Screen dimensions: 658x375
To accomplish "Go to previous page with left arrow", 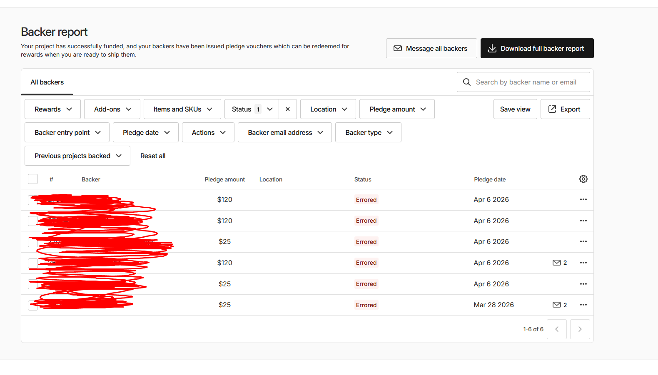I will pos(556,329).
